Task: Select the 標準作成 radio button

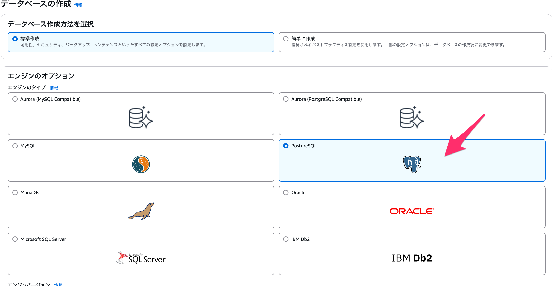Action: click(x=15, y=39)
